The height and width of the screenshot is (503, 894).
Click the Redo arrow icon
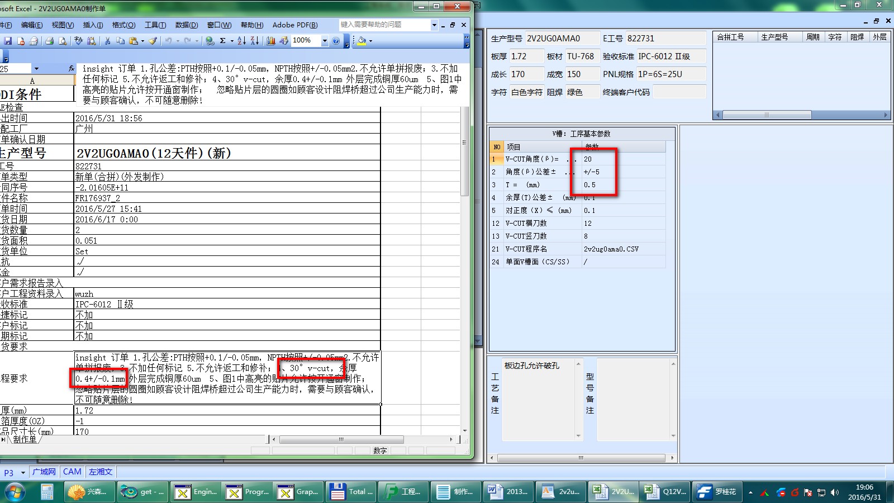coord(187,41)
